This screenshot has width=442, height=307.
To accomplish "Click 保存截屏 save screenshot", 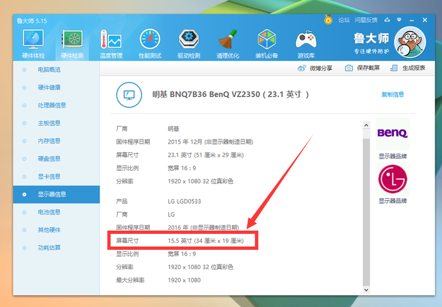I will [x=362, y=68].
